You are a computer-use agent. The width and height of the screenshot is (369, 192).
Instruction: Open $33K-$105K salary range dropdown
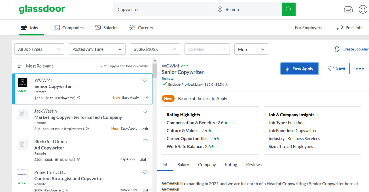(x=155, y=49)
